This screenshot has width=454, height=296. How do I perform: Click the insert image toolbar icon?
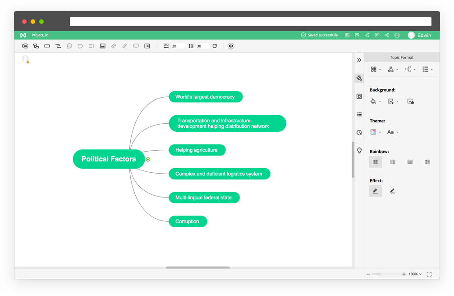click(x=103, y=46)
